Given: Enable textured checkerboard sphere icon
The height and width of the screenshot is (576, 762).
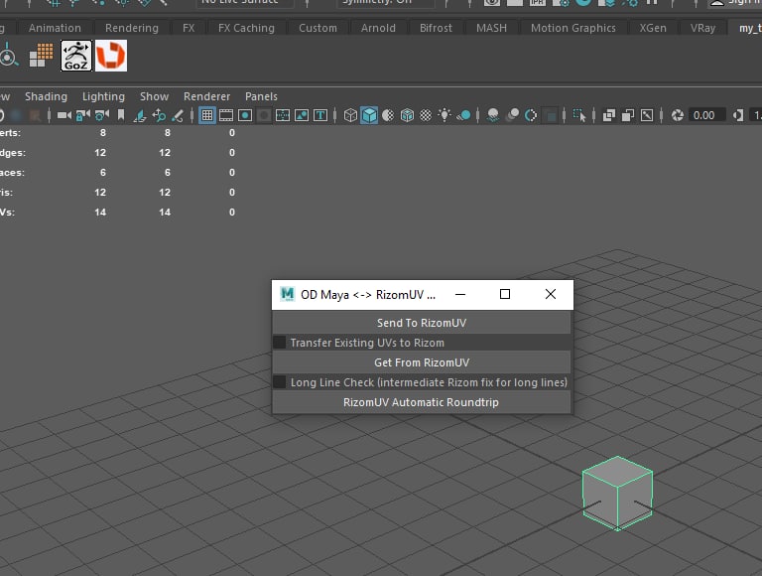Looking at the screenshot, I should 426,115.
